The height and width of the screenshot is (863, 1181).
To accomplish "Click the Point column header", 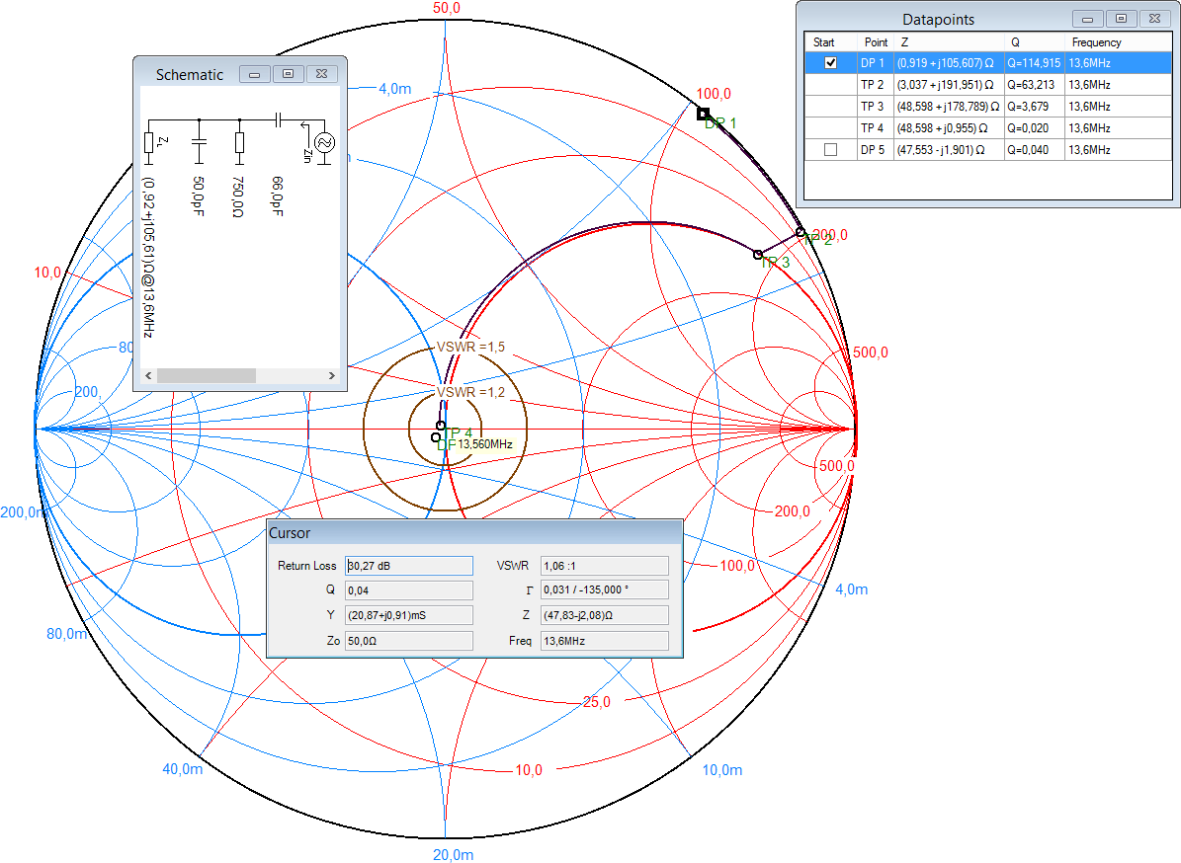I will pyautogui.click(x=876, y=42).
